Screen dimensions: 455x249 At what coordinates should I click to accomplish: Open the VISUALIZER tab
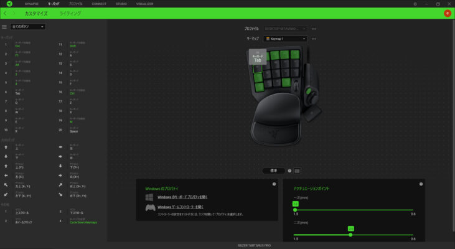(x=144, y=4)
